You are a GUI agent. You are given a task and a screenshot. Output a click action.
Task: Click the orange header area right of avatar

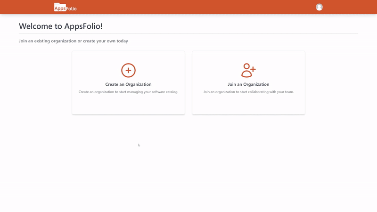pyautogui.click(x=349, y=7)
